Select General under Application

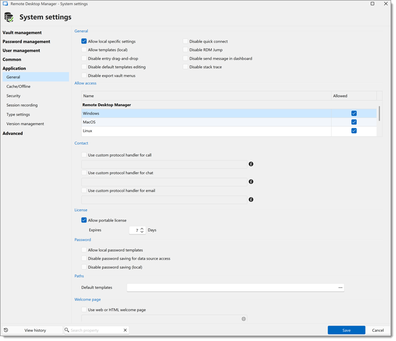(36, 77)
